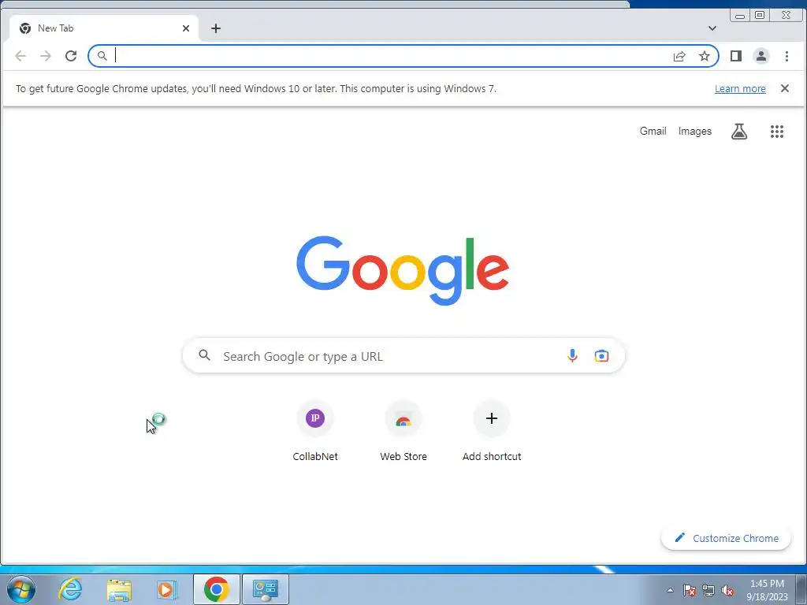Screen dimensions: 807x605
Task: Open the taskbar clock 1:45 PM
Action: [x=767, y=590]
